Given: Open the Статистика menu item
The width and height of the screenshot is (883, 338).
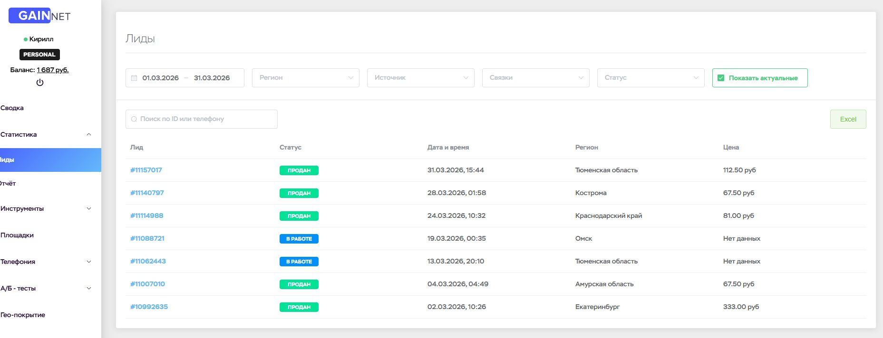Looking at the screenshot, I should click(19, 134).
